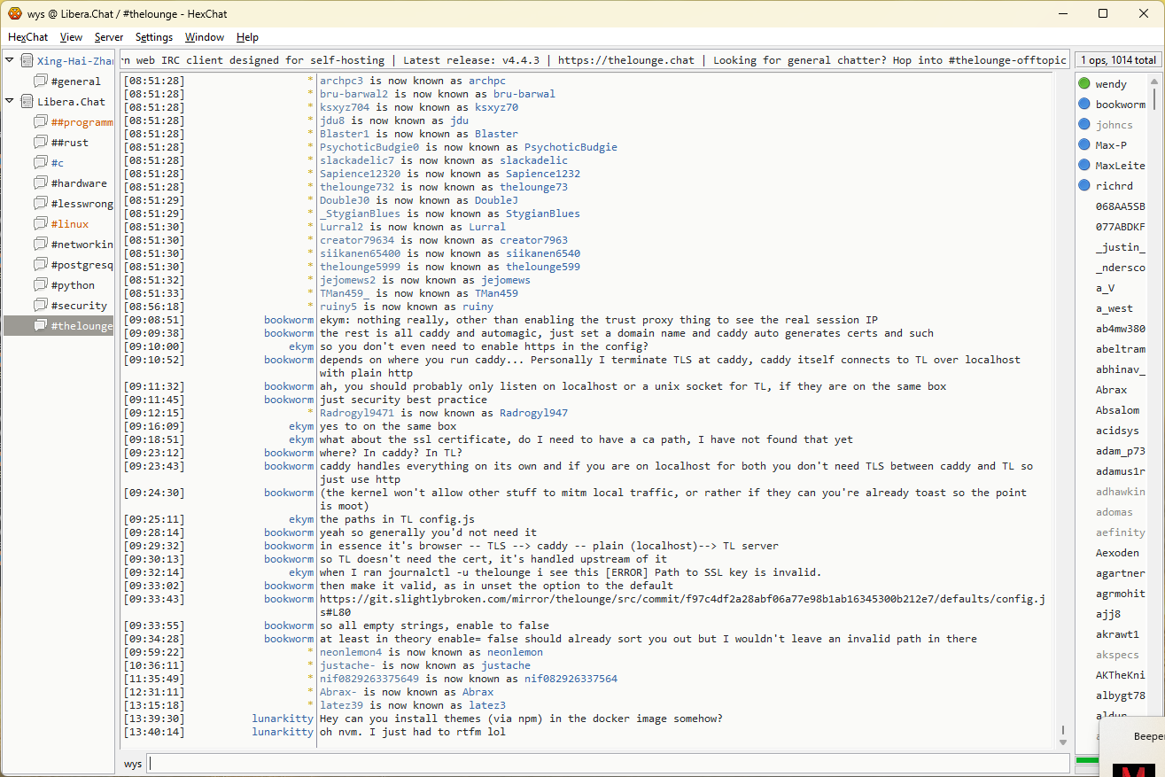Viewport: 1165px width, 777px height.
Task: Click the blue status dot beside richrd
Action: (x=1084, y=186)
